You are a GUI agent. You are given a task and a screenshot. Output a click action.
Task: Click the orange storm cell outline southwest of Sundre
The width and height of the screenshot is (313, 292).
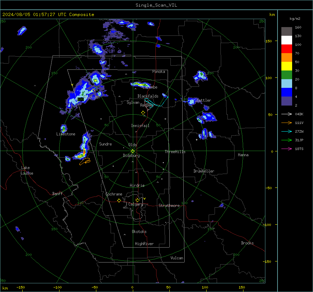pyautogui.click(x=85, y=161)
